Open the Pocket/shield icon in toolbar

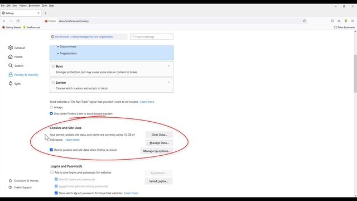click(332, 21)
